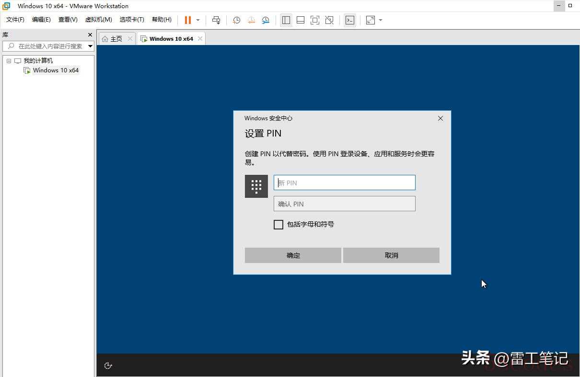The width and height of the screenshot is (580, 377).
Task: Enable the include letters and symbols checkbox
Action: point(278,224)
